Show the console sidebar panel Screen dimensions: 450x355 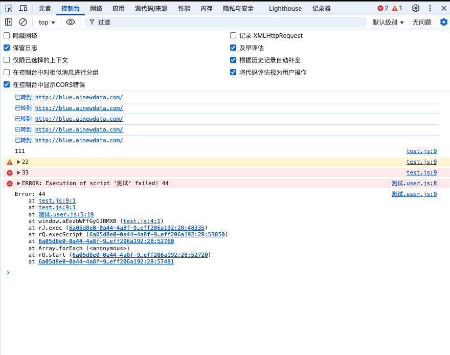click(x=9, y=22)
